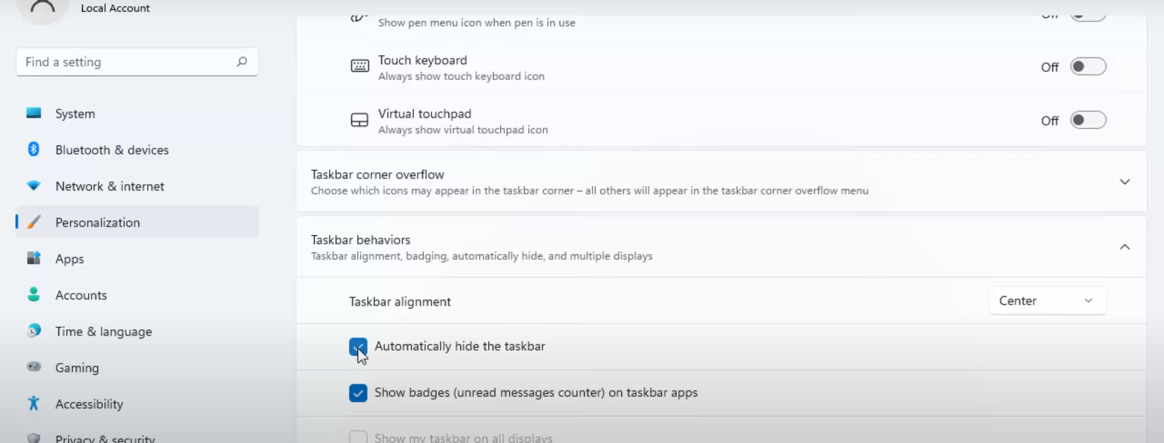Viewport: 1164px width, 443px height.
Task: Open the Taskbar alignment Center dropdown
Action: point(1047,301)
